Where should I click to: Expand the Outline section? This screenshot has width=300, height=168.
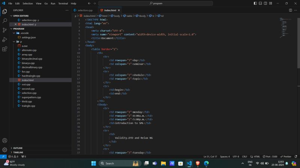click(18, 148)
